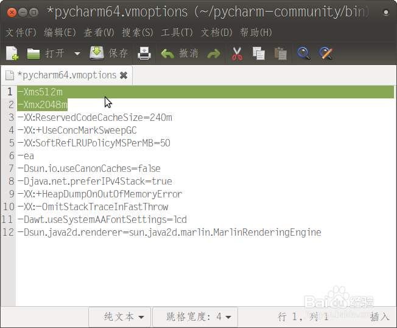
Task: Expand the recent files arrow beside 打开
Action: click(77, 53)
